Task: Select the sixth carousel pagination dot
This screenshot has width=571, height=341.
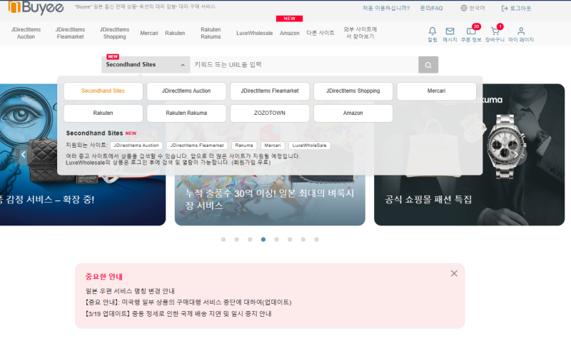Action: (290, 240)
